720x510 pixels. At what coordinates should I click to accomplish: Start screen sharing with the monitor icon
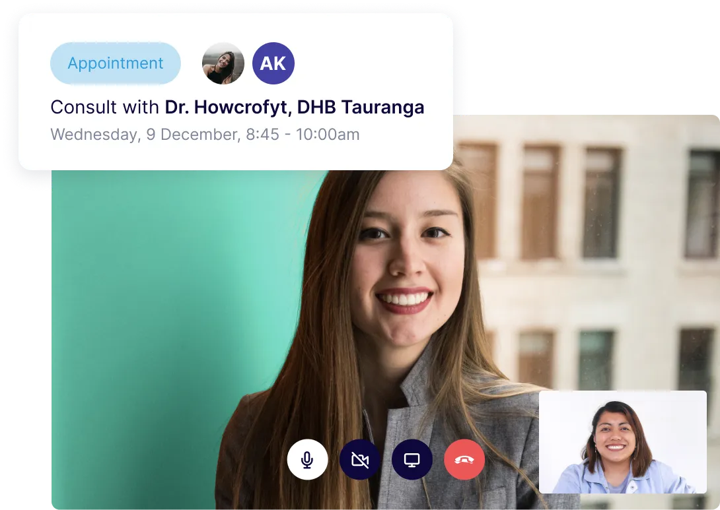(x=412, y=460)
